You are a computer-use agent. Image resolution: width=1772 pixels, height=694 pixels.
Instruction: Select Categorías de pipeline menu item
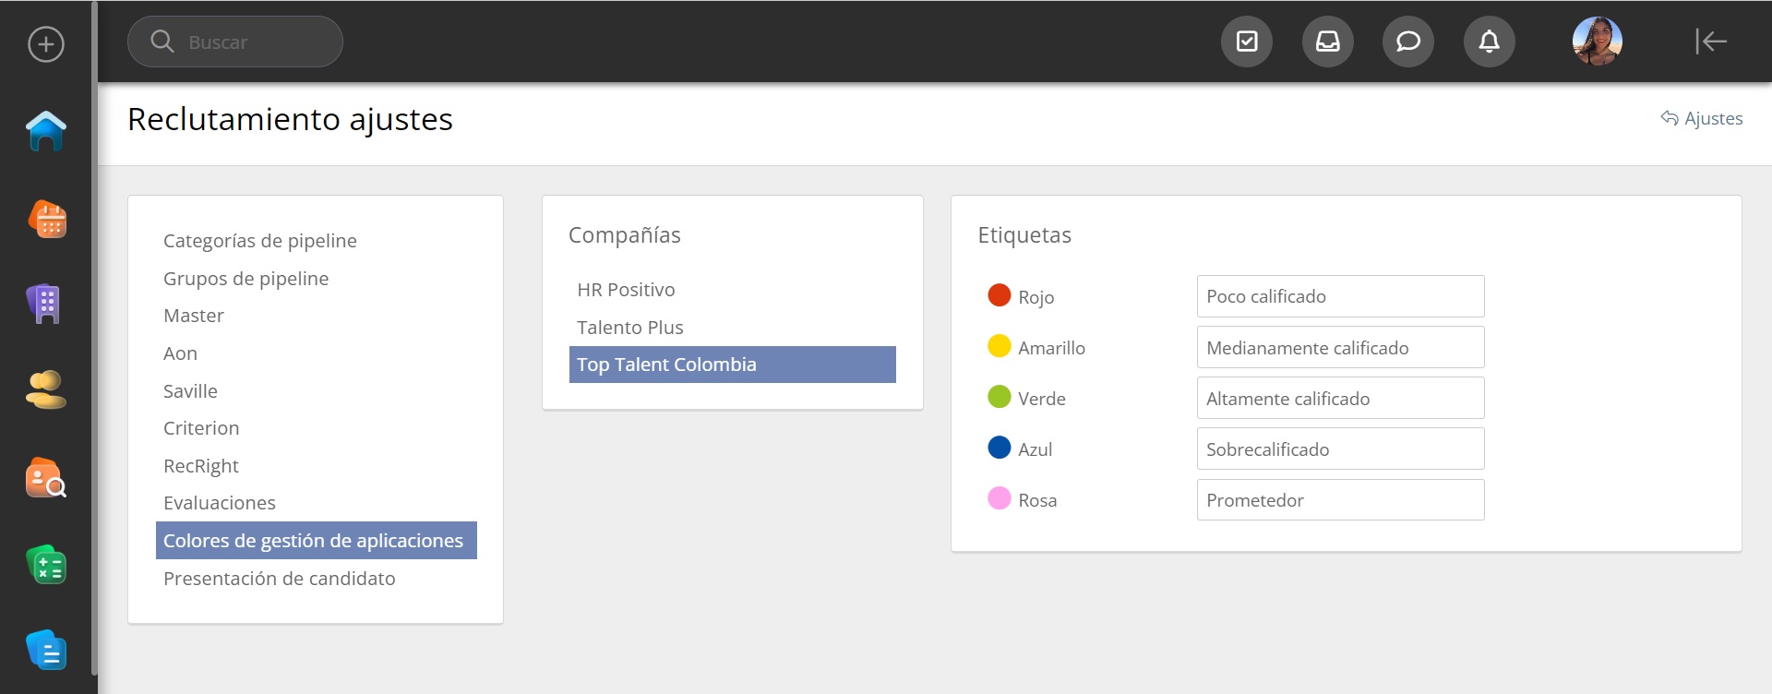[x=260, y=241]
